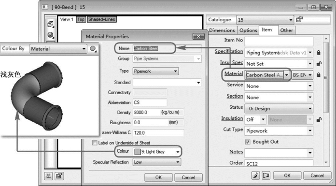Click the paintbrush icon near OK
Screen dimensions: 336x186
click(255, 175)
